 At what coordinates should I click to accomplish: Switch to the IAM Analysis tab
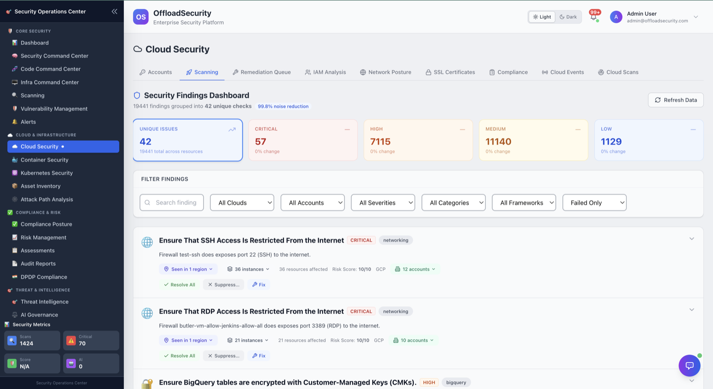(325, 72)
